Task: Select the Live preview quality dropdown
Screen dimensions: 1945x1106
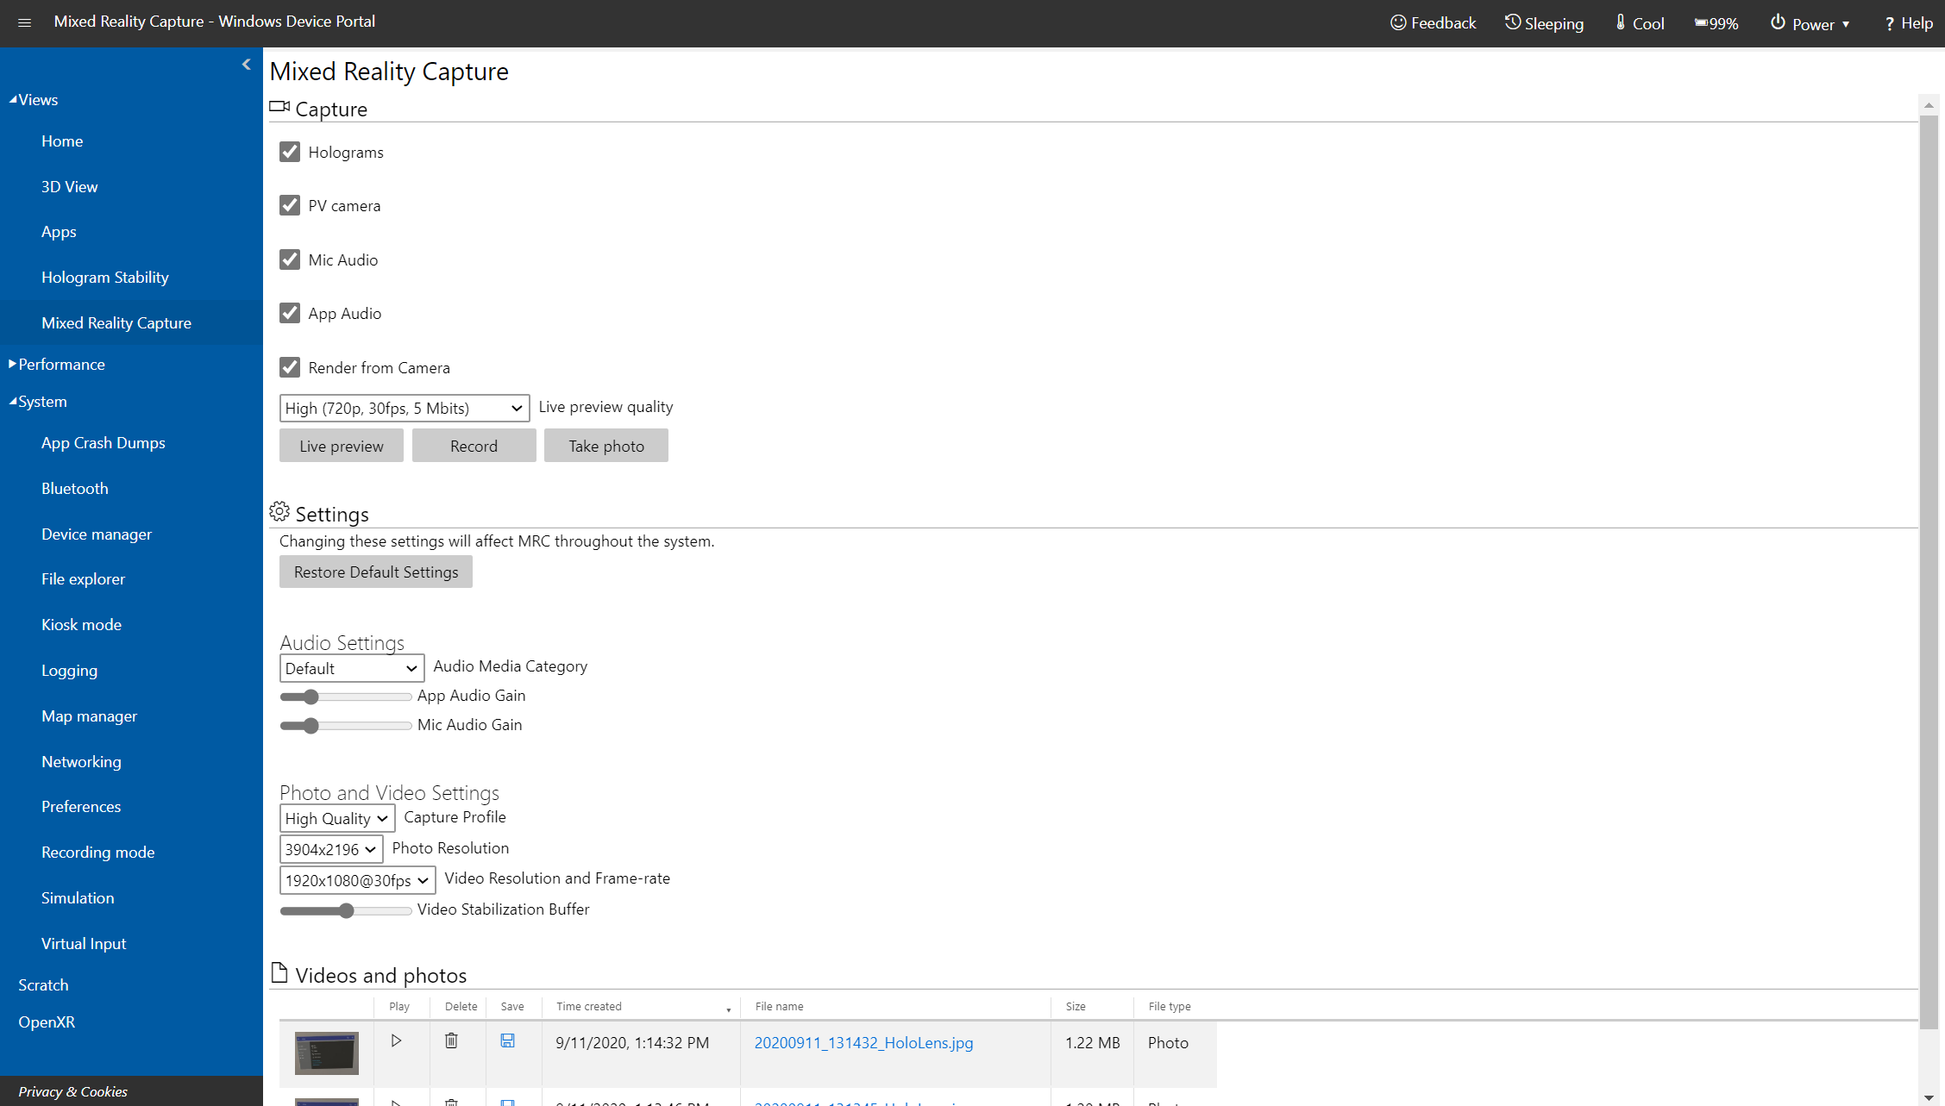Action: click(x=402, y=406)
